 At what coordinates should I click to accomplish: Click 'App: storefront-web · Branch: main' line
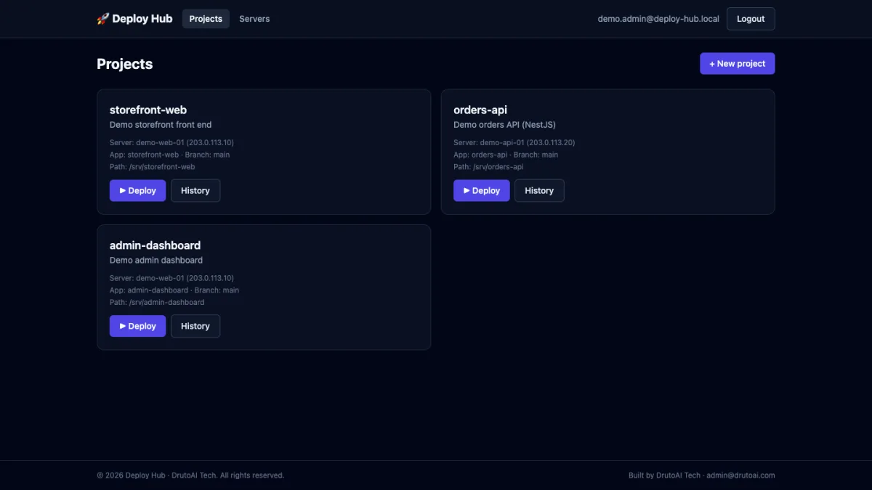tap(169, 155)
